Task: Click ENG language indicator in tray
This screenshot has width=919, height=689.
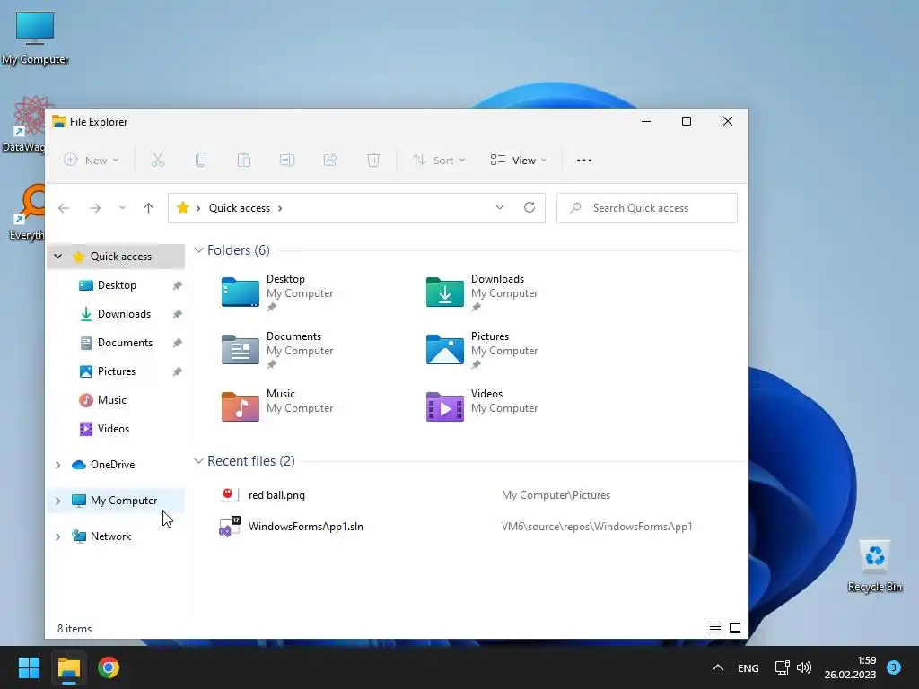Action: [x=748, y=667]
